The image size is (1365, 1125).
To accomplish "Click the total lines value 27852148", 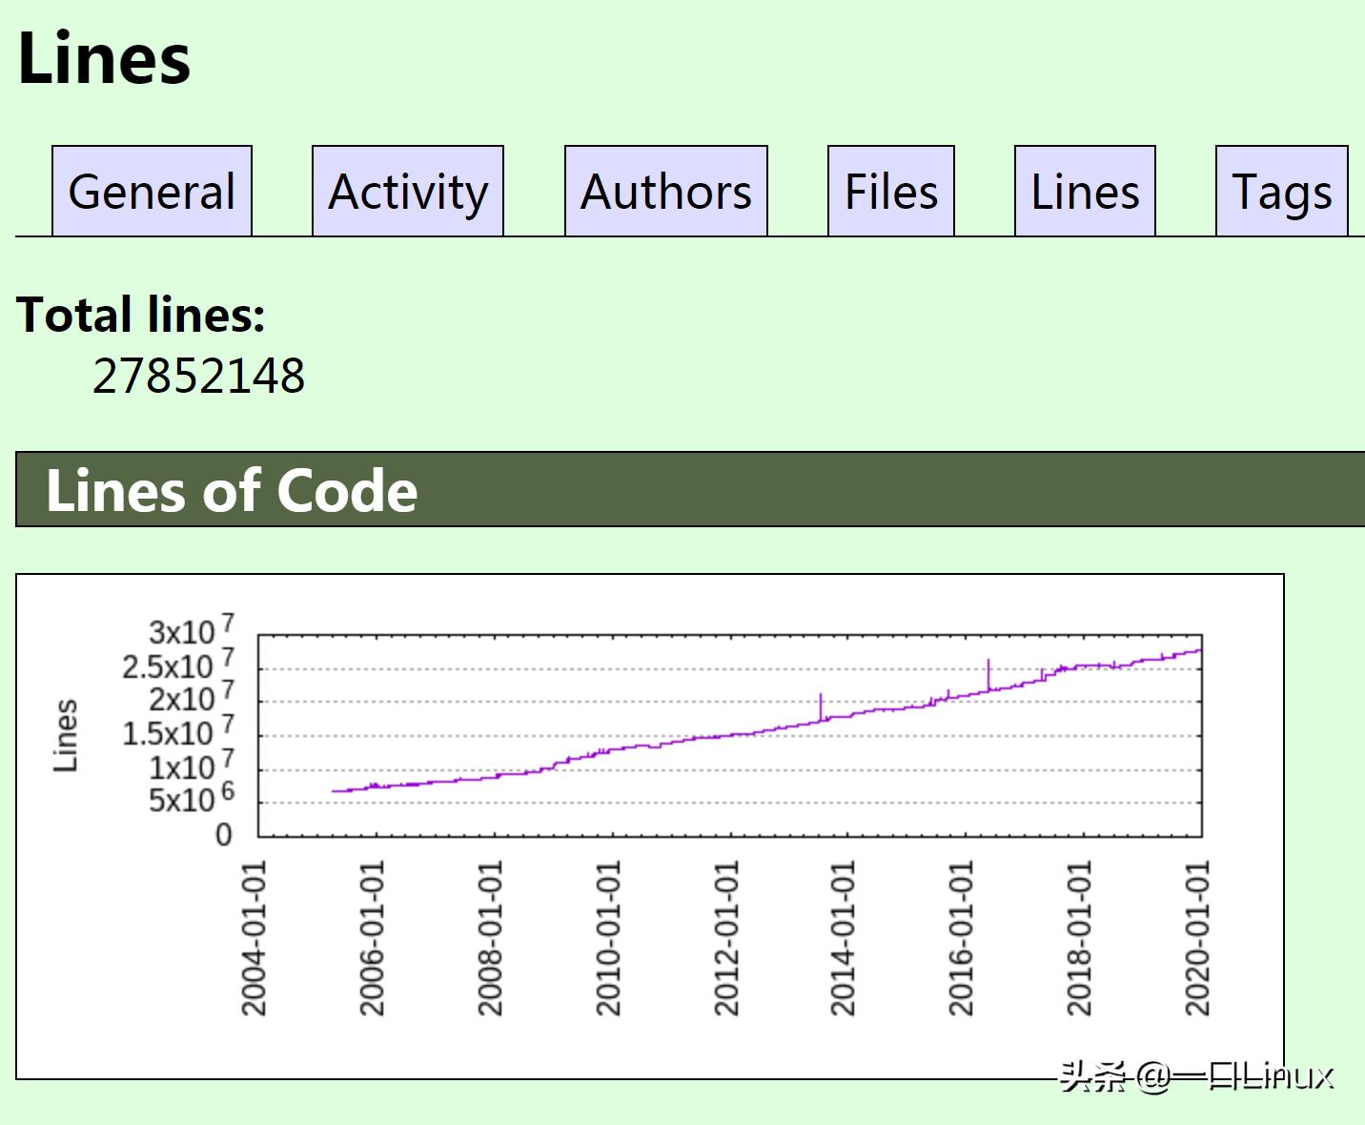I will pyautogui.click(x=198, y=376).
